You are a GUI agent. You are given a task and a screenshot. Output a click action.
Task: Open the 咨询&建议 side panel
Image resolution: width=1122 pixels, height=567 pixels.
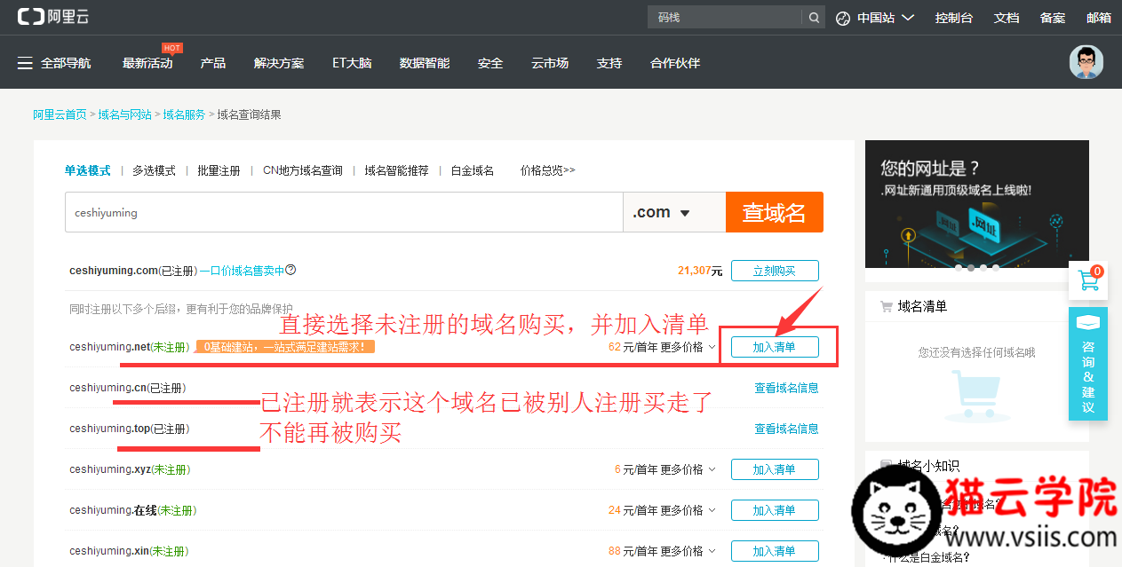[1087, 365]
